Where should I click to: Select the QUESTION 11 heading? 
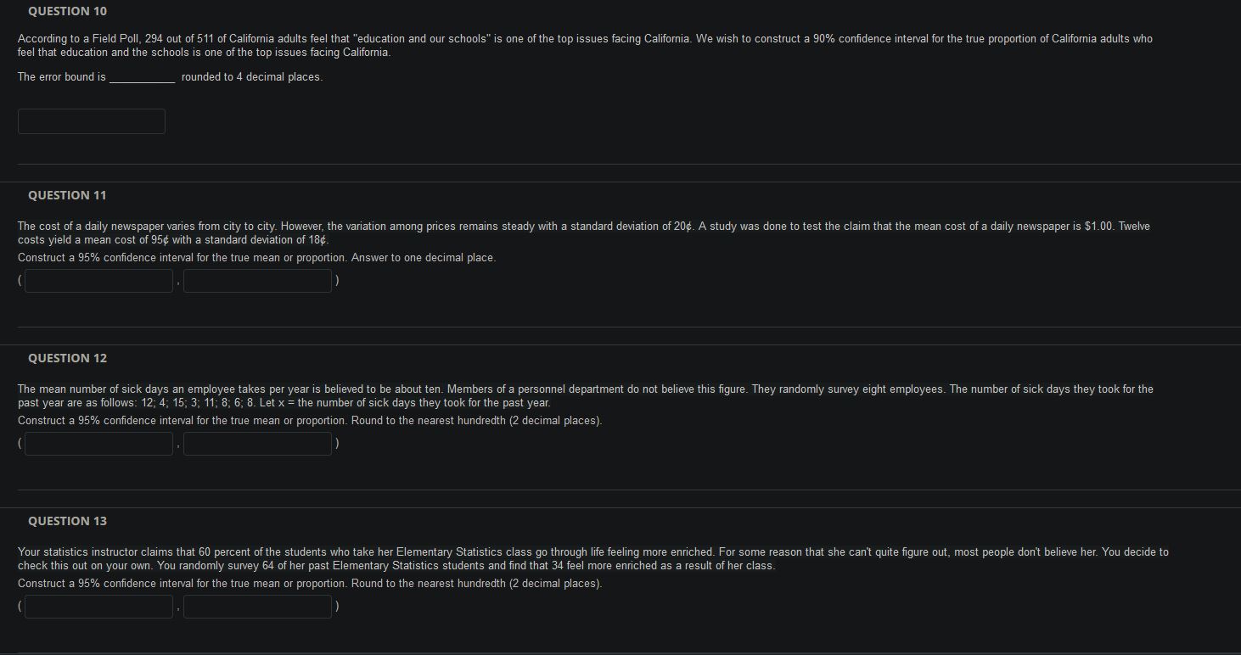click(x=67, y=194)
